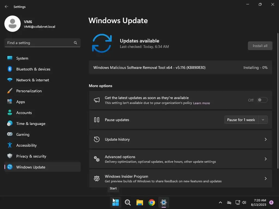Click the Windows Insider Program hearts icon
This screenshot has height=209, width=279.
coord(97,179)
